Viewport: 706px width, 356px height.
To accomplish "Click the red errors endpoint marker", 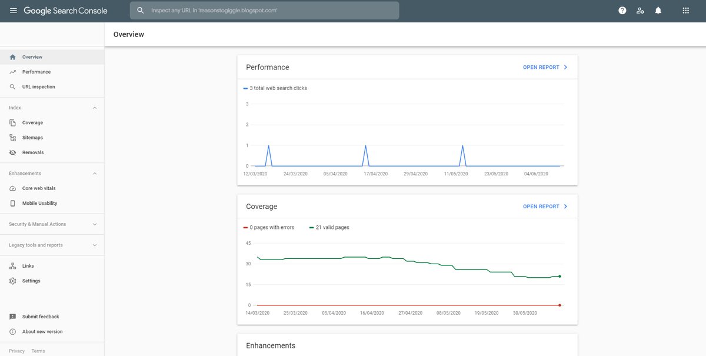I will click(x=560, y=305).
